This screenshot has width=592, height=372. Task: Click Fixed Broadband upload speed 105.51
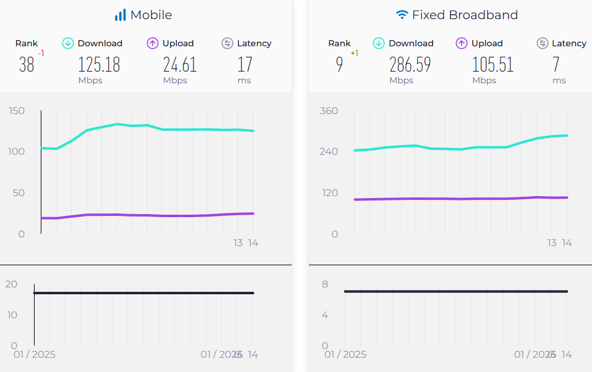[493, 65]
